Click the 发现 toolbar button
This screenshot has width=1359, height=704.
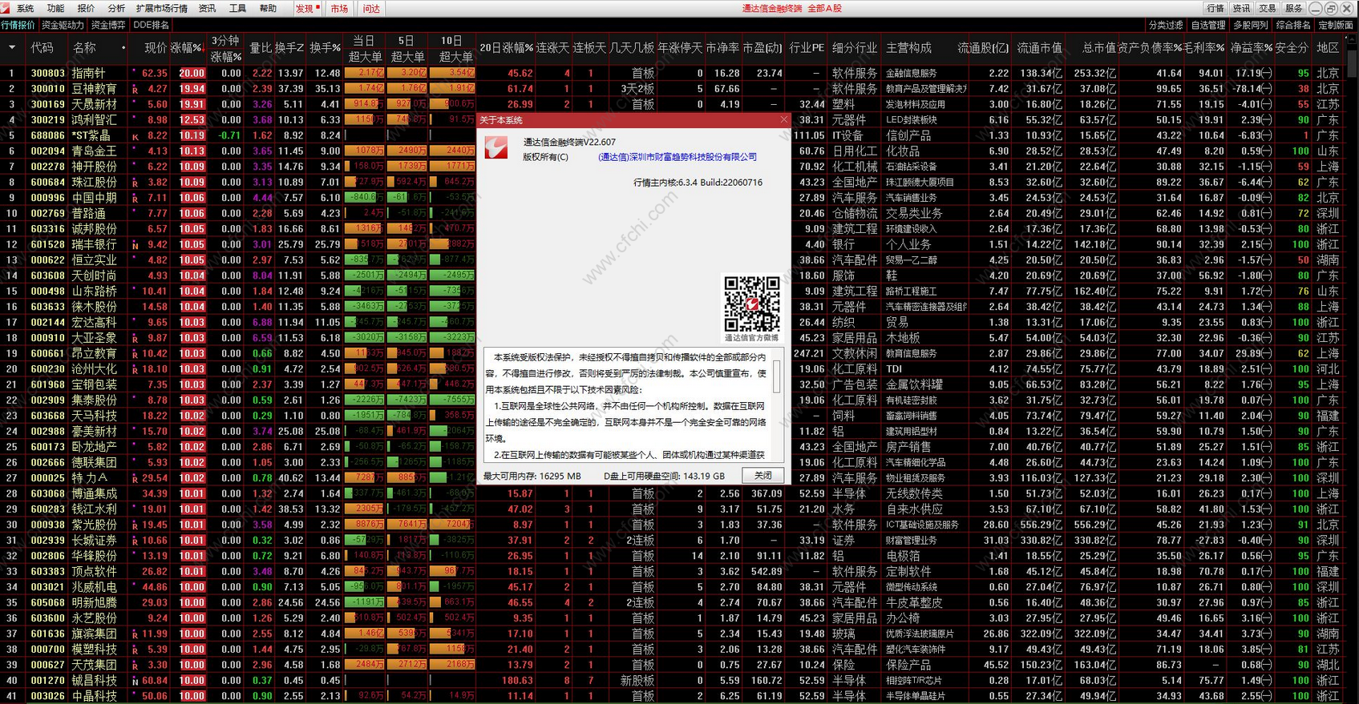tap(307, 8)
